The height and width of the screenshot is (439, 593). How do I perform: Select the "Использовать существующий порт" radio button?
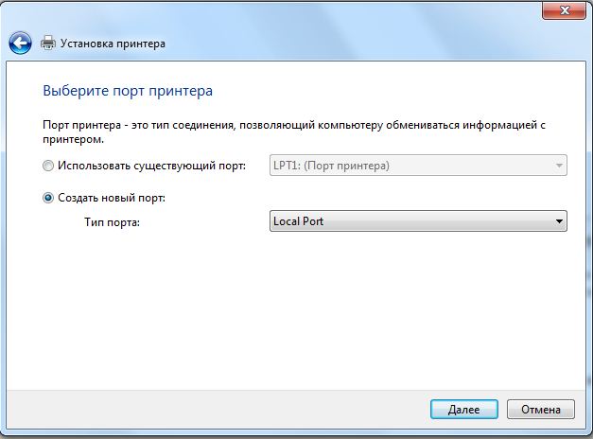click(49, 167)
